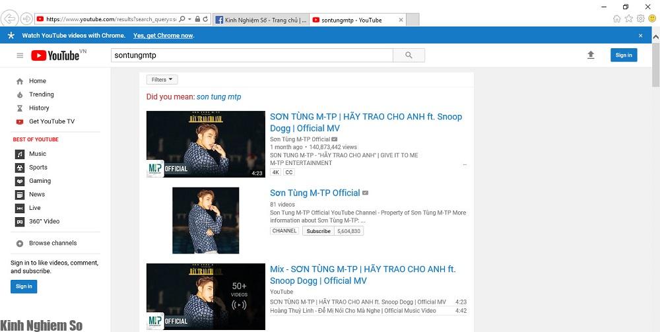Click into the YouTube search box
The height and width of the screenshot is (332, 660).
[251, 55]
